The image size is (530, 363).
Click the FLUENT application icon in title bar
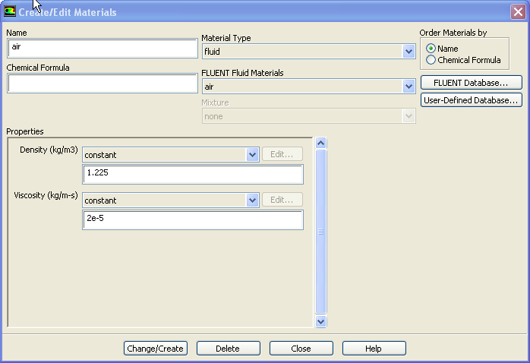coord(9,11)
